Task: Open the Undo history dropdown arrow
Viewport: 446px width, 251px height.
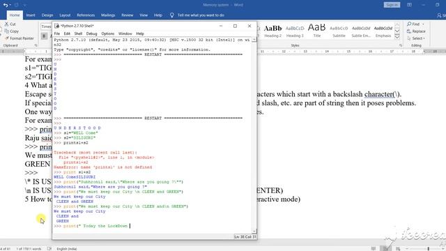Action: tap(10, 5)
